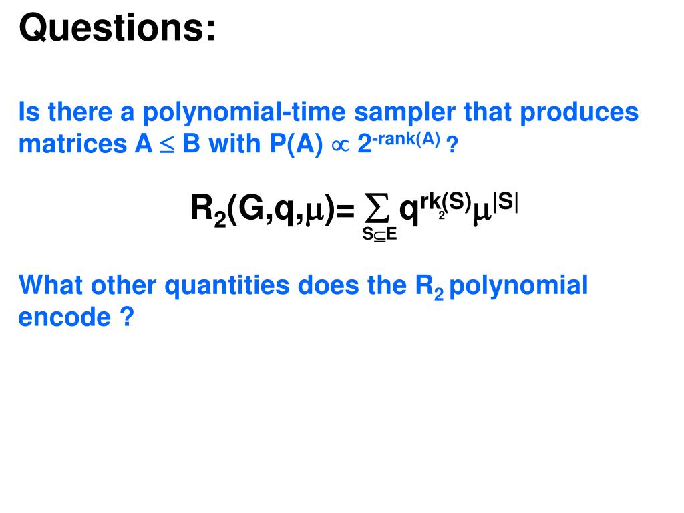Screen dimensions: 684x513
Task: Select the "rk2(S)" exponent on q
Action: (x=446, y=204)
